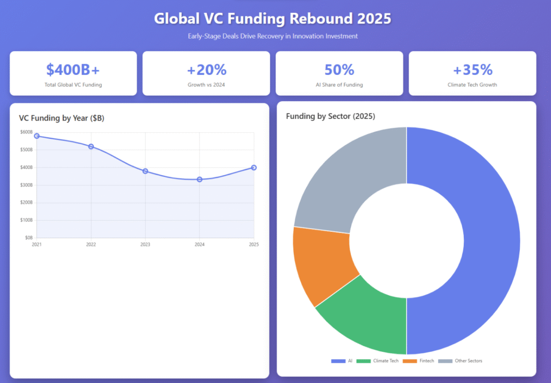
Task: Select the Other Sectors legend marker
Action: [x=446, y=361]
